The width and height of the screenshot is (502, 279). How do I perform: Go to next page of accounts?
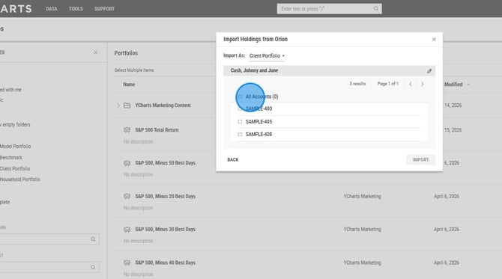(423, 84)
